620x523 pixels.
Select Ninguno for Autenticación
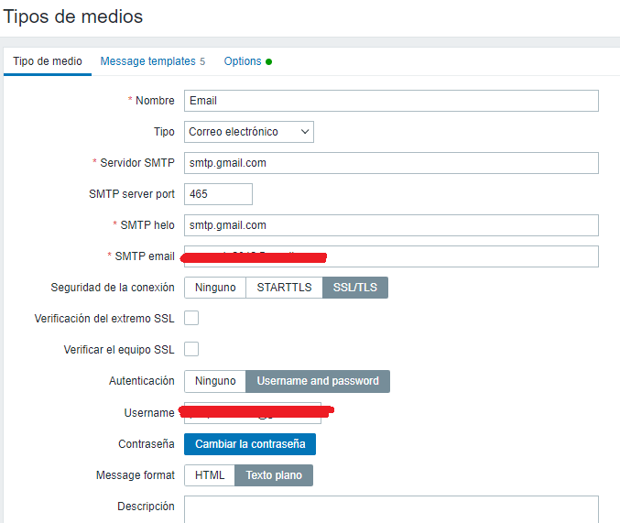click(215, 381)
